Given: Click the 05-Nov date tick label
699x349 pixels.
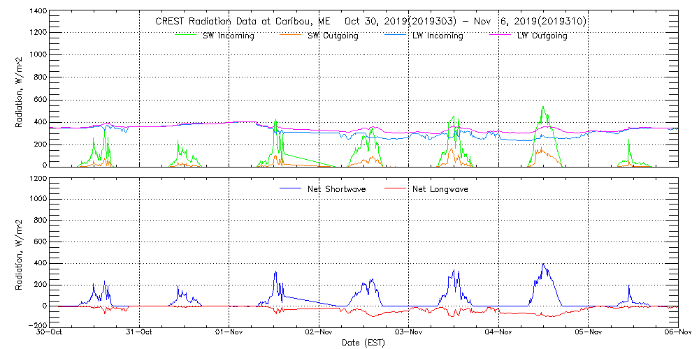Looking at the screenshot, I should coord(589,333).
